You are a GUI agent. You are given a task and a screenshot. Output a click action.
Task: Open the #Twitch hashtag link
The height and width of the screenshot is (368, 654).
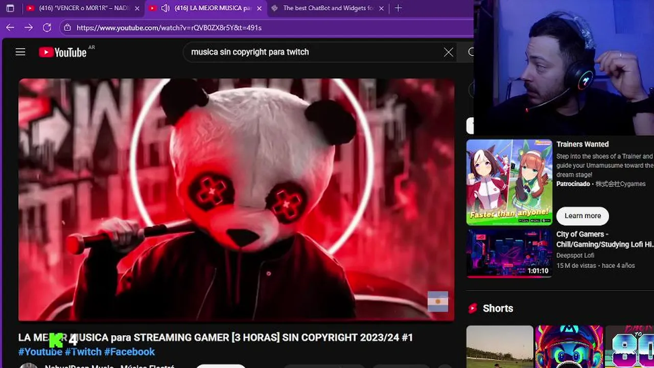[83, 352]
